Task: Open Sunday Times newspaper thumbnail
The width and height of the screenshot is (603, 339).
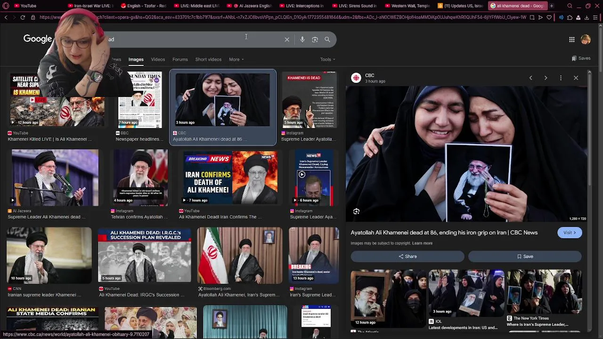Action: (140, 100)
